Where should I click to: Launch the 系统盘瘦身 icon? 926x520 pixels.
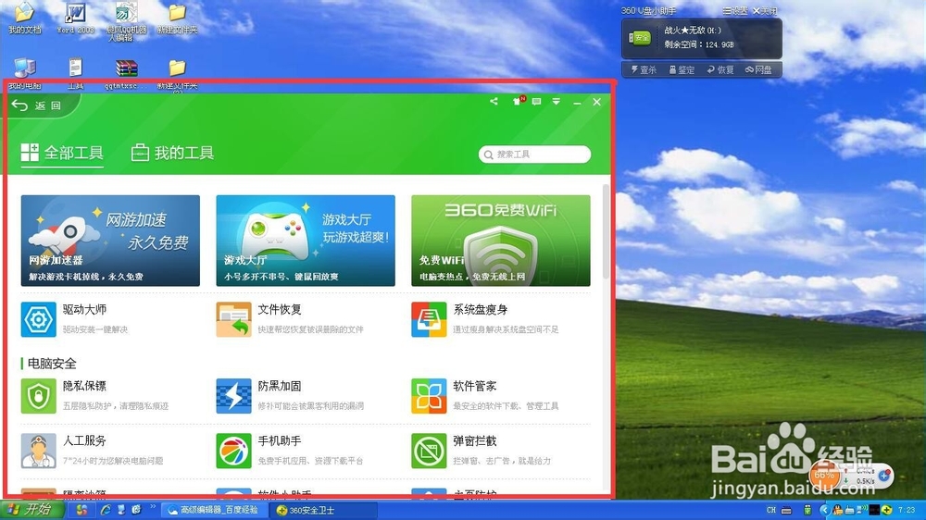(x=429, y=319)
